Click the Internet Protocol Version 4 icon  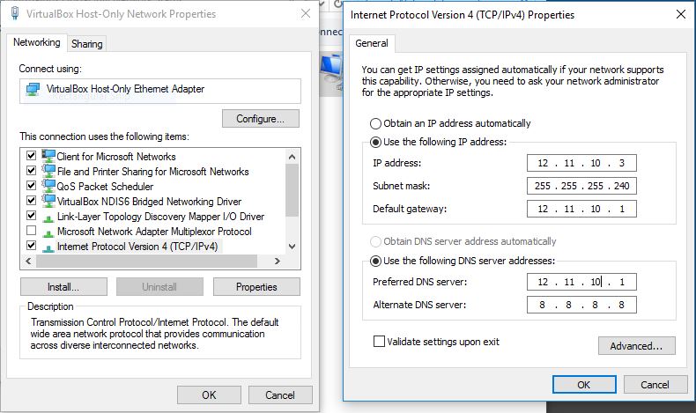[48, 247]
